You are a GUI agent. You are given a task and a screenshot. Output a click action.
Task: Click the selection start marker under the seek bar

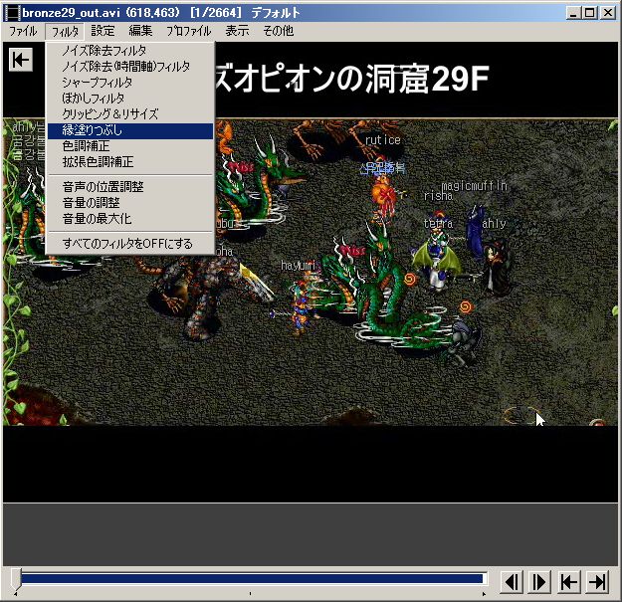click(16, 594)
